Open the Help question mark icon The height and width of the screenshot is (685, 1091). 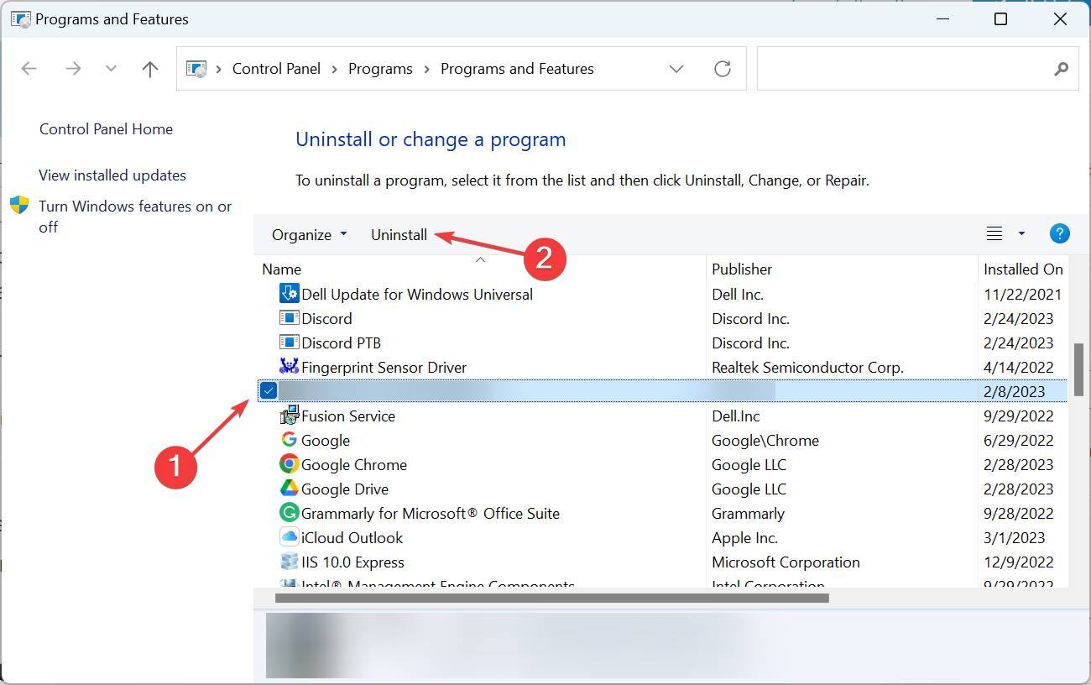[1060, 234]
